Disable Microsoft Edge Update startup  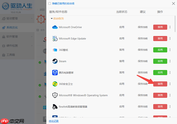point(160,38)
